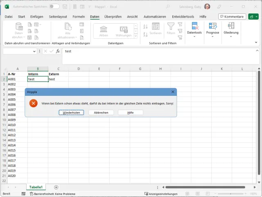Open the Überprüfen ribbon tab
Screen dimensions: 262x197
[113, 17]
